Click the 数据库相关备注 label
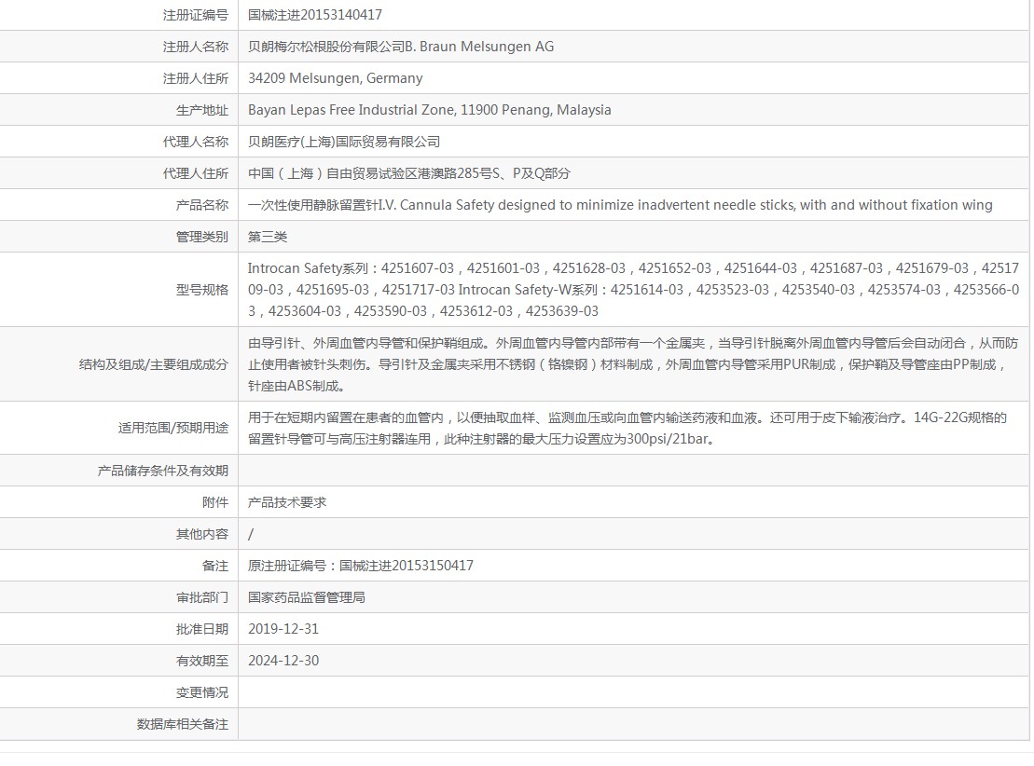This screenshot has height=766, width=1034. click(x=182, y=724)
